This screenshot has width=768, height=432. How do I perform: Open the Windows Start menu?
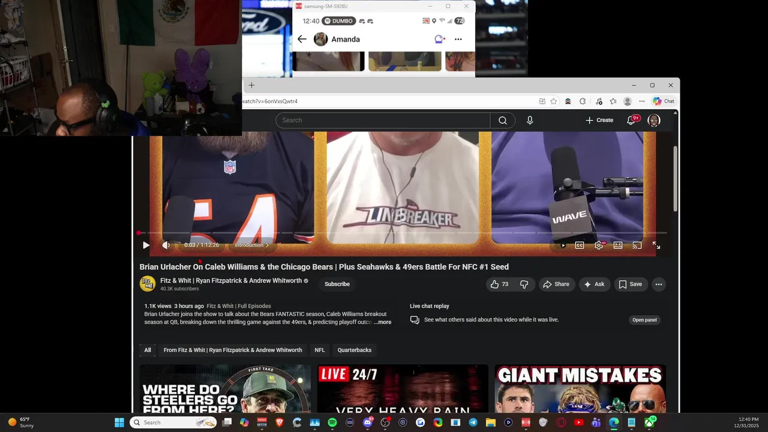tap(119, 422)
